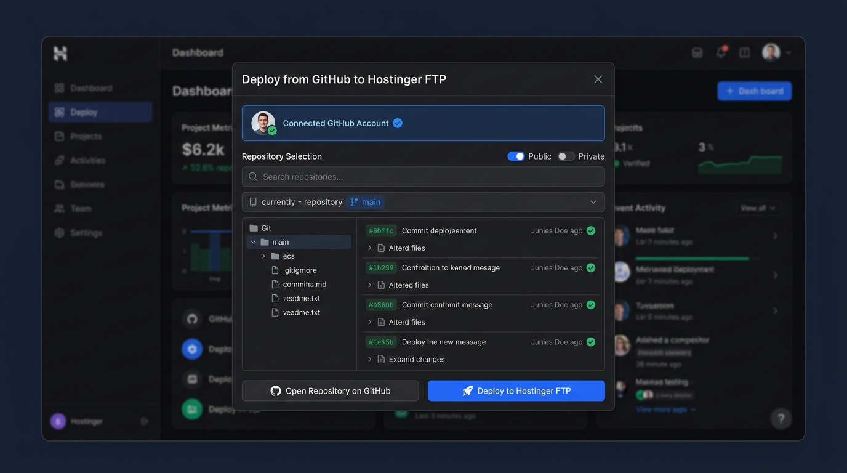Click the Git folder icon in file tree
This screenshot has width=847, height=473.
click(x=254, y=228)
